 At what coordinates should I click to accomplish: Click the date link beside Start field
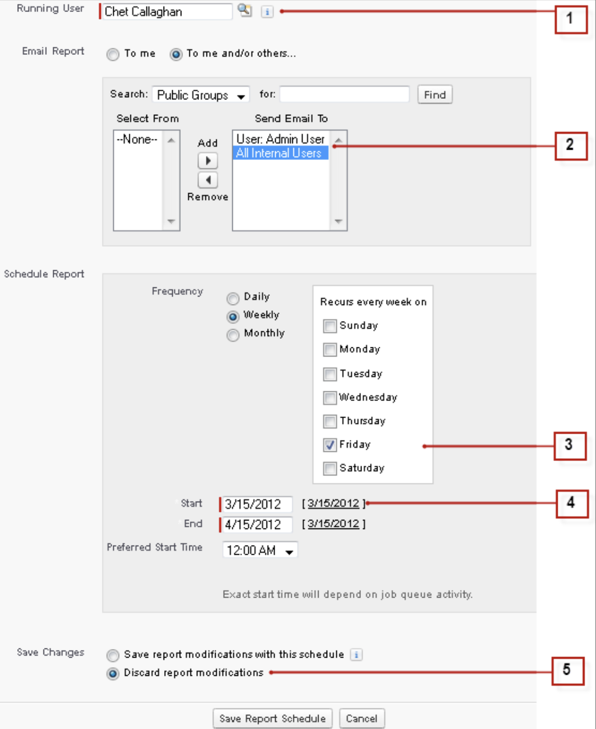(333, 503)
